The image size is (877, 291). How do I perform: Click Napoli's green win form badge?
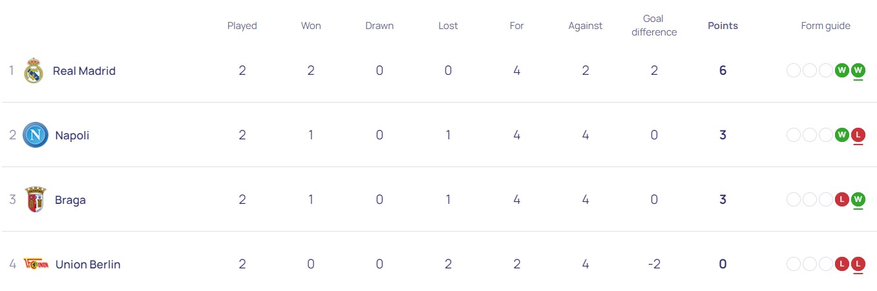[x=841, y=135]
